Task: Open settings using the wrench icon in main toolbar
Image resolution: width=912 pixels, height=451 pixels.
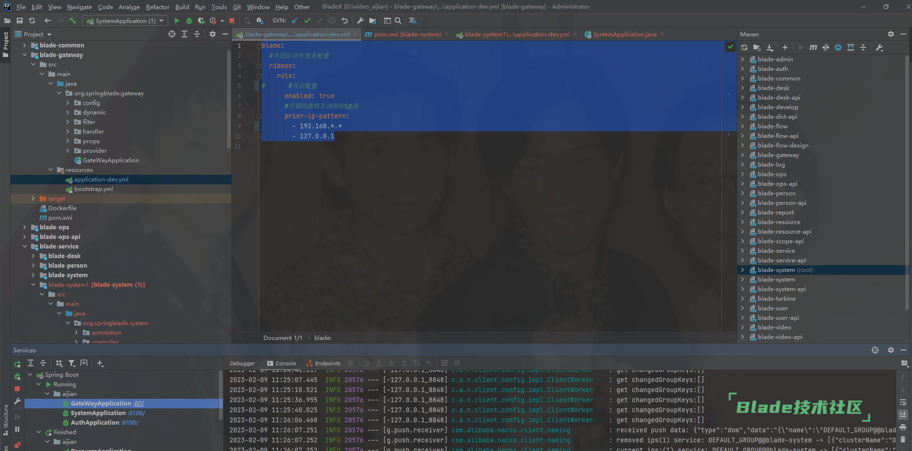Action: tap(360, 21)
